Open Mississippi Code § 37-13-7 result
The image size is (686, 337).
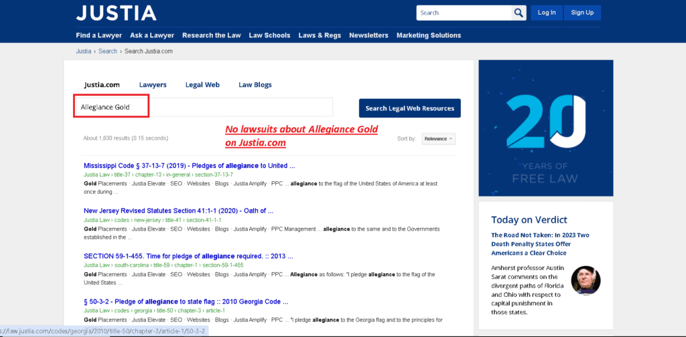coord(190,166)
